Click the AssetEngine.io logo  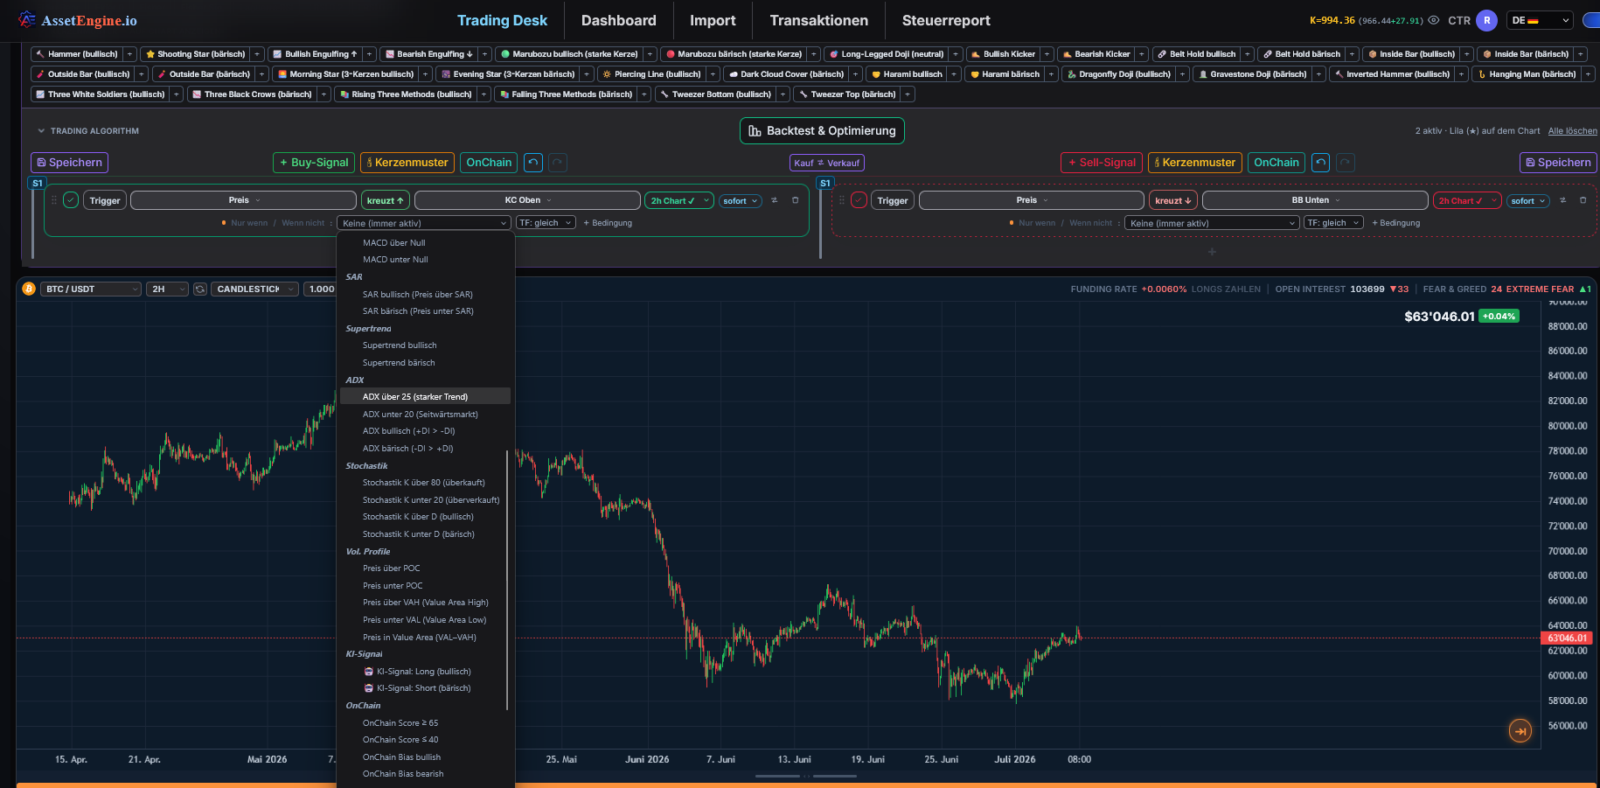[x=78, y=20]
